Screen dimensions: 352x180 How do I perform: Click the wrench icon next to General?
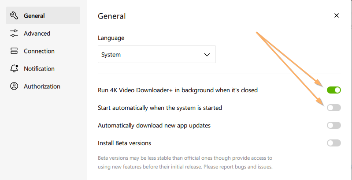click(x=15, y=16)
